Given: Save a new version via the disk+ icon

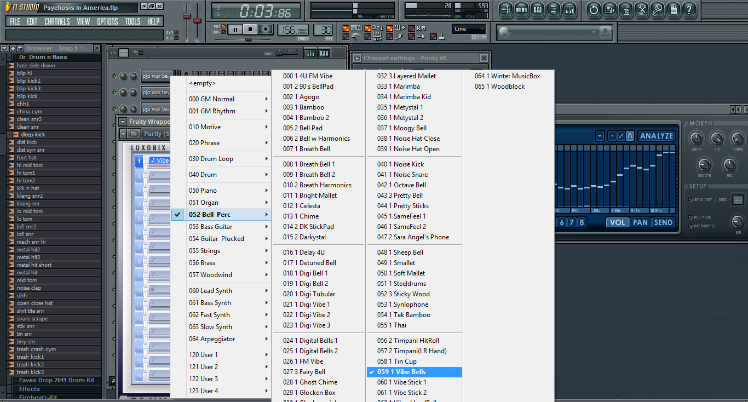Looking at the screenshot, I should (610, 9).
